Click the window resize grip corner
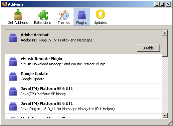173x126 pixels. 170,123
